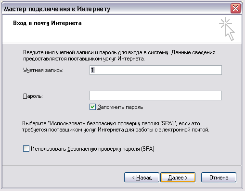The height and width of the screenshot is (191, 245).
Task: Click inside the Пароль input field
Action: 155,95
